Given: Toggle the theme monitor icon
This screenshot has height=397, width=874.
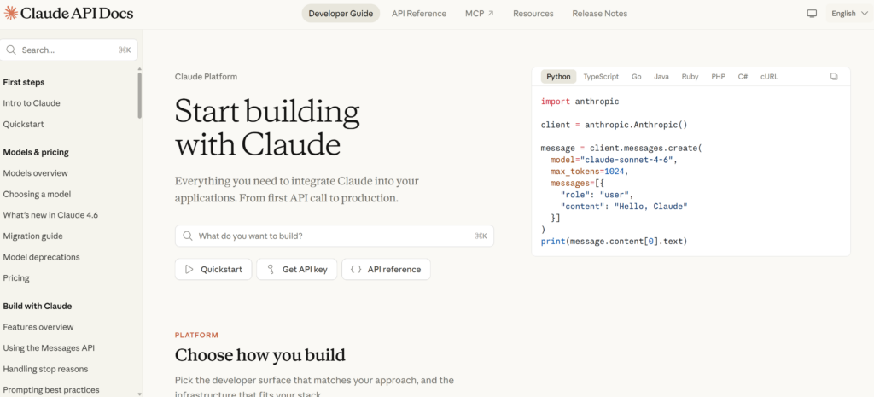Looking at the screenshot, I should [x=812, y=14].
